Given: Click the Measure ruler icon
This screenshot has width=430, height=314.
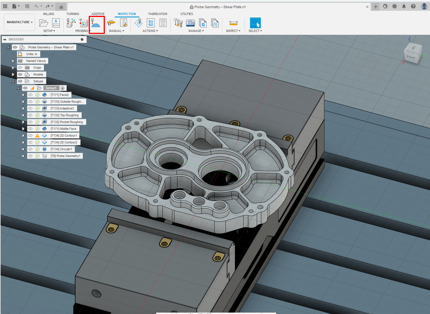Looking at the screenshot, I should coord(234,23).
